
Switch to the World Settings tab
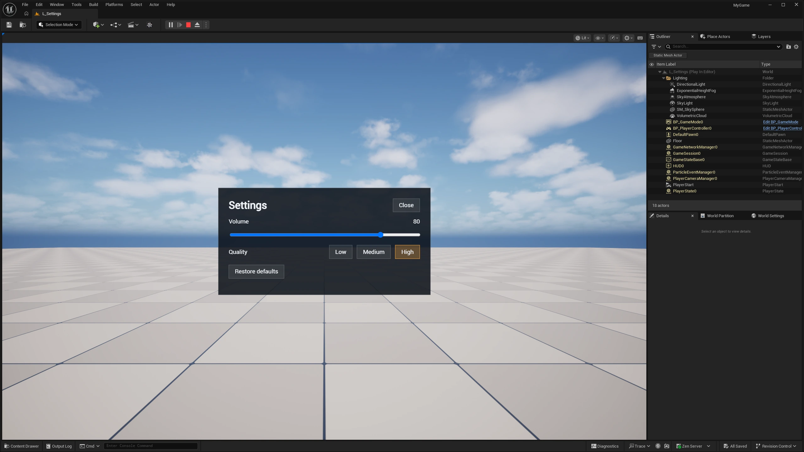point(770,216)
